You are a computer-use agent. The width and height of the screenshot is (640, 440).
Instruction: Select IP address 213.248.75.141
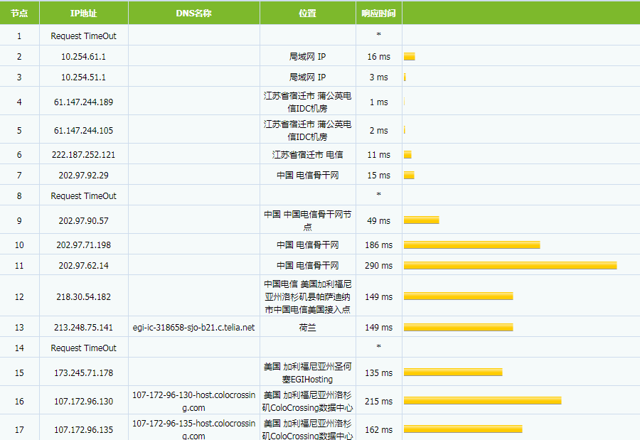click(83, 328)
